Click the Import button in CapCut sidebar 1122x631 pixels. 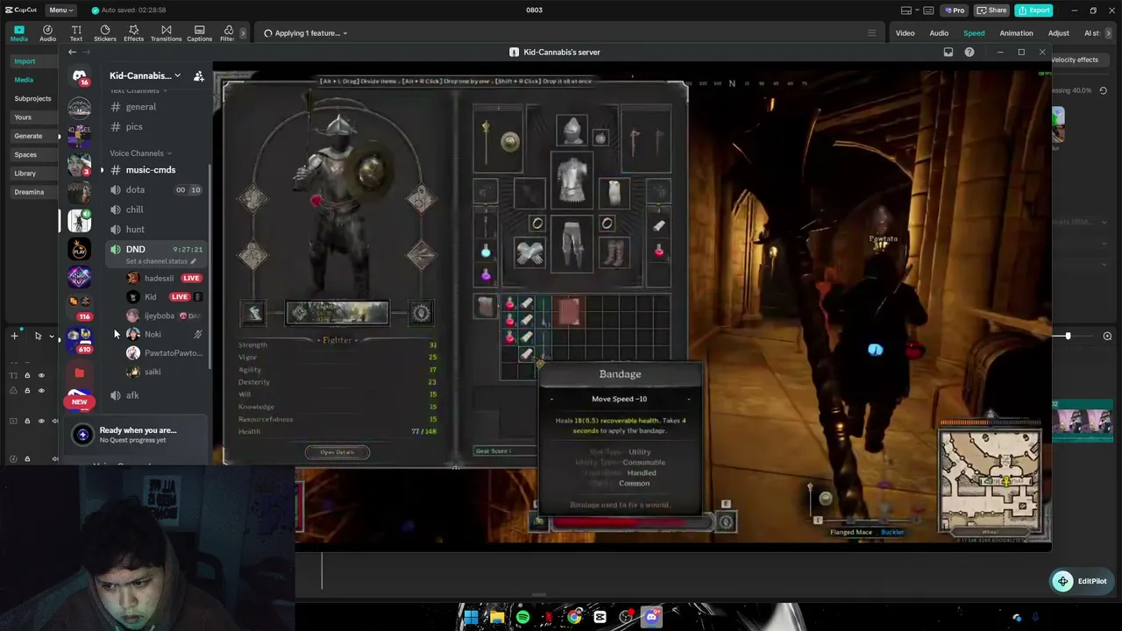[25, 61]
